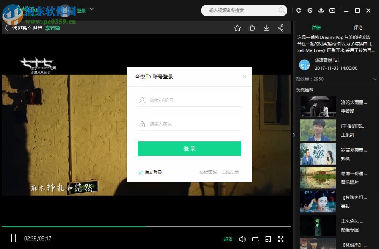The height and width of the screenshot is (249, 379).
Task: Mute playback using the speaker icon
Action: coord(243,239)
